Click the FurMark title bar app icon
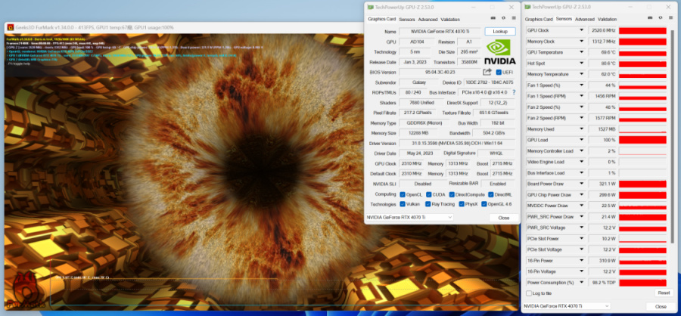The image size is (681, 316). pos(10,27)
